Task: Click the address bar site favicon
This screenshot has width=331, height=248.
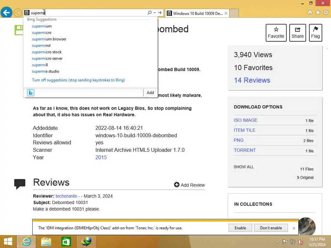Action: point(27,13)
